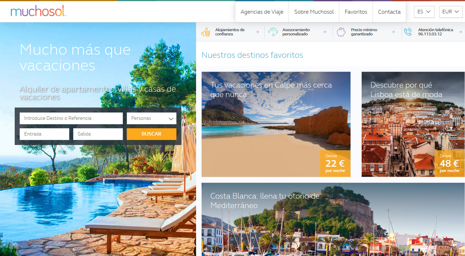Open the Calpe vacation destination thumbnail
Image resolution: width=465 pixels, height=256 pixels.
(276, 124)
